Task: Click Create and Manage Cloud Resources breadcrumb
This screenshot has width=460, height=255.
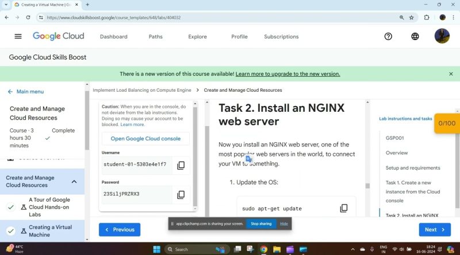Action: pos(243,90)
